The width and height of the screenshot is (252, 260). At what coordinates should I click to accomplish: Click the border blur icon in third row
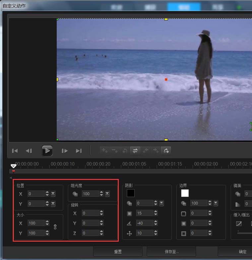pyautogui.click(x=184, y=224)
